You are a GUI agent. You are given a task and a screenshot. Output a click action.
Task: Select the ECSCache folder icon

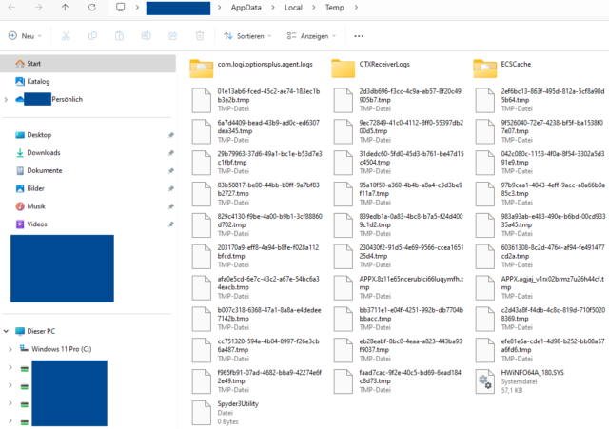click(484, 68)
